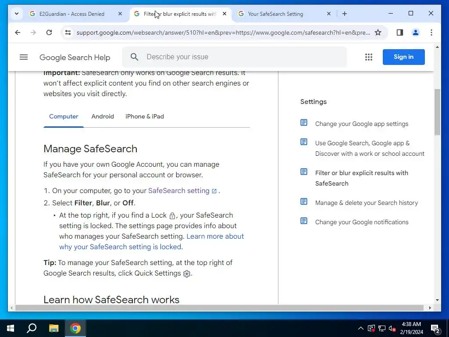449x337 pixels.
Task: Close the Filter or blur explicit results tab
Action: click(224, 14)
